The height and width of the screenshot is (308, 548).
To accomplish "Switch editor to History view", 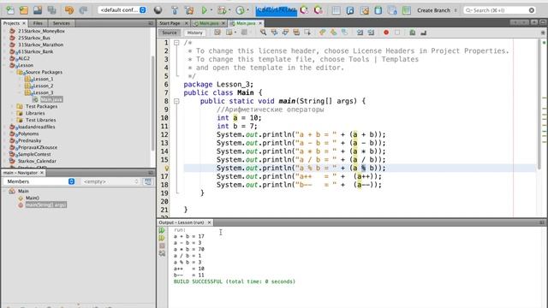I will pos(194,33).
